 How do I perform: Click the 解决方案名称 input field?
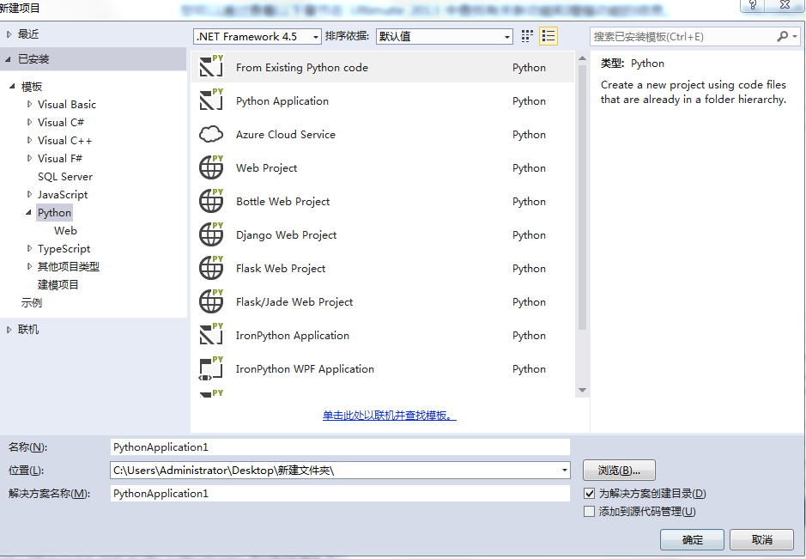coord(340,493)
